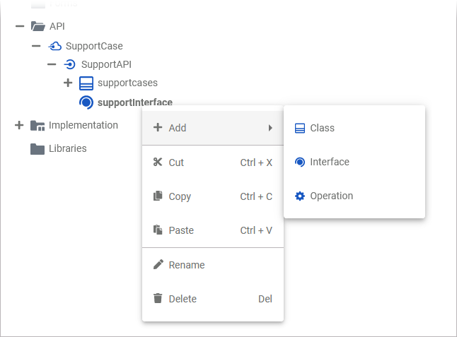Click the trash Delete icon

pyautogui.click(x=158, y=299)
